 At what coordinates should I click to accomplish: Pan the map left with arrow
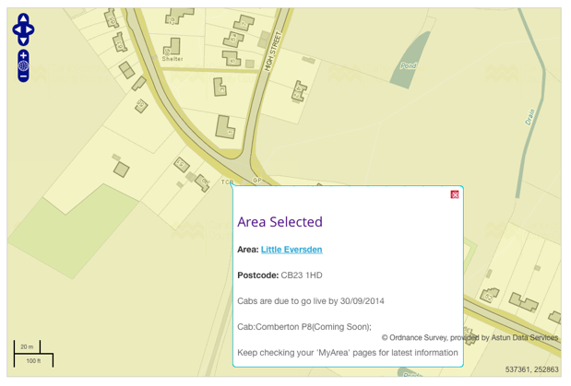pos(16,29)
